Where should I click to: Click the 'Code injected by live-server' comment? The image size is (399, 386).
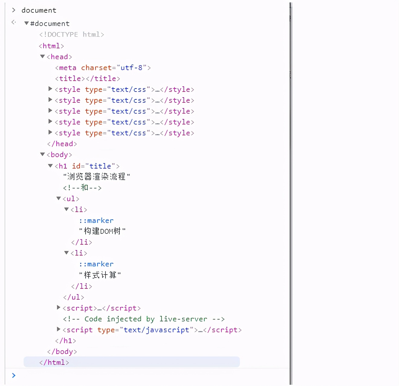pos(144,319)
